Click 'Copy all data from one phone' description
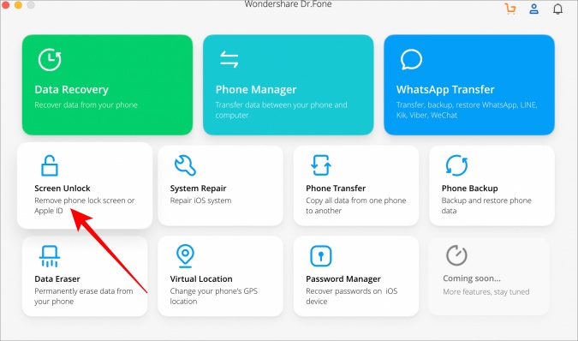Screen dimensions: 578x341 [x=355, y=206]
